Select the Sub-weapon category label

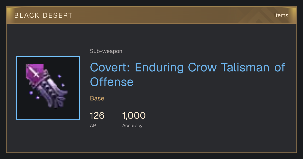click(x=106, y=51)
